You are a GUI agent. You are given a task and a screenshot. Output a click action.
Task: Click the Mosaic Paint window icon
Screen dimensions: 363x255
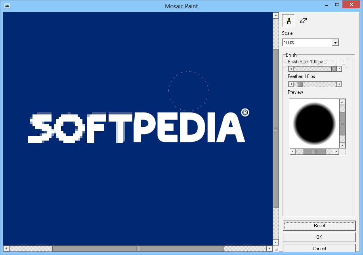[x=7, y=6]
